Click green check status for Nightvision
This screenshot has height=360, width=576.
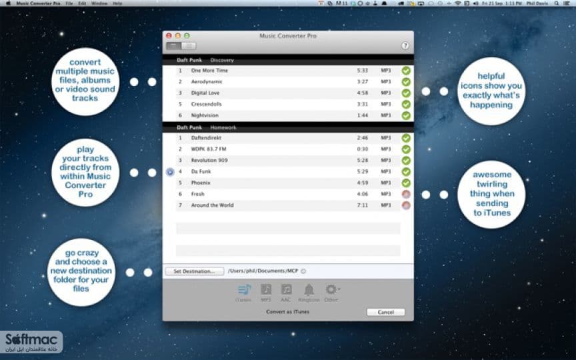tap(406, 115)
